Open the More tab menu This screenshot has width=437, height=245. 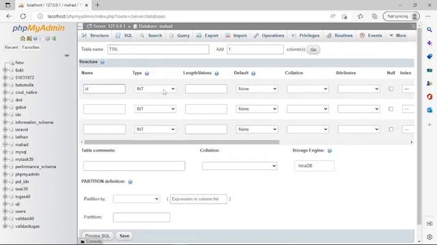point(397,35)
